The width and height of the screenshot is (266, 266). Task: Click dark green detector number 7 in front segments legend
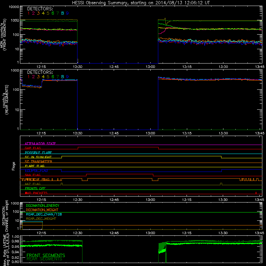click(58, 13)
